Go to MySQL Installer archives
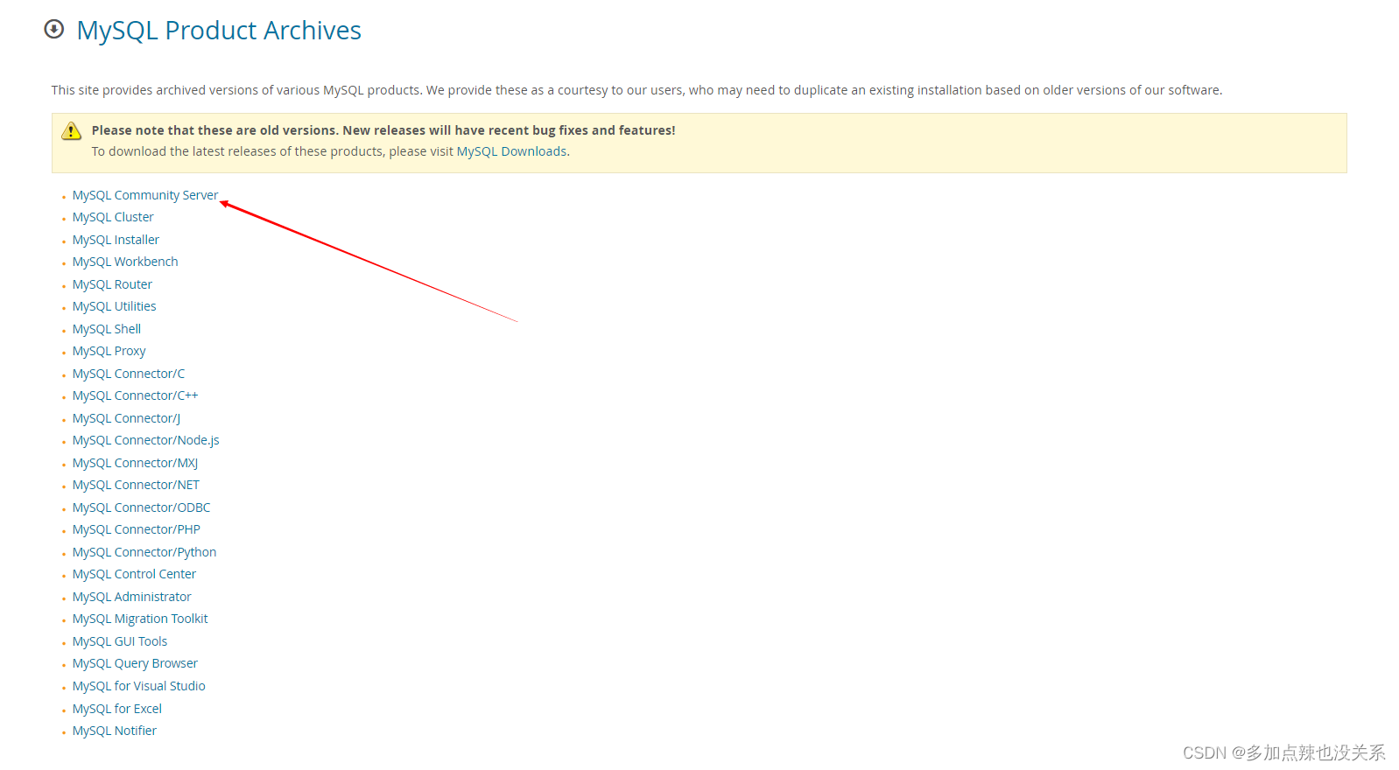The image size is (1399, 770). pos(116,240)
